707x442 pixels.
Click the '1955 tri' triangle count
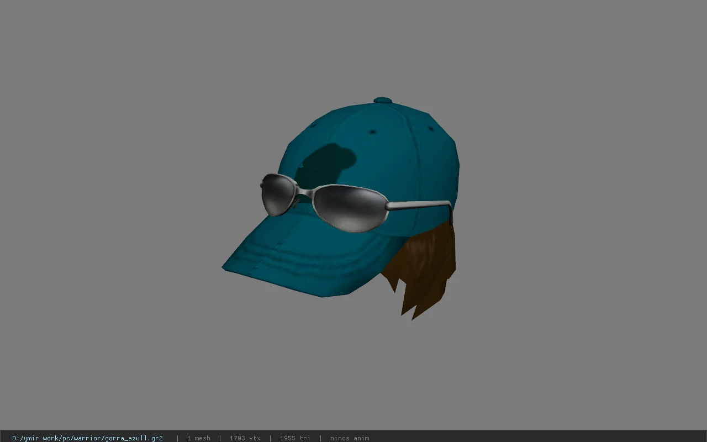[x=295, y=438]
